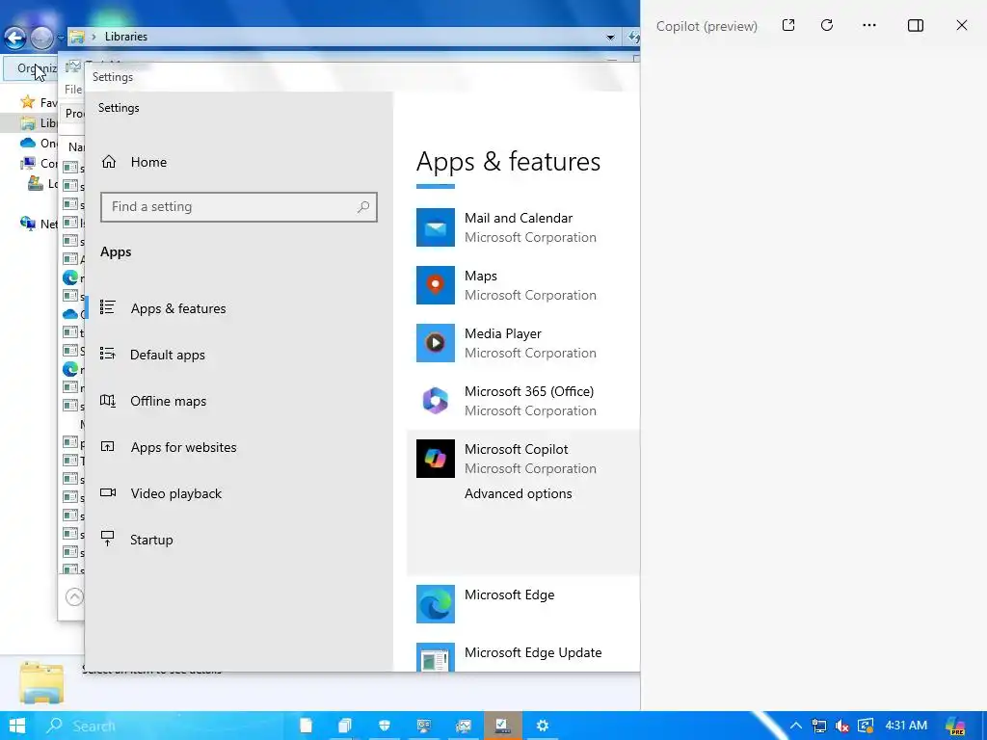Open Copilot in a new window

(788, 25)
